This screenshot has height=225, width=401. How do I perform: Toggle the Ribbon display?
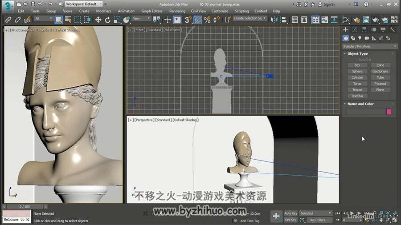point(315,20)
